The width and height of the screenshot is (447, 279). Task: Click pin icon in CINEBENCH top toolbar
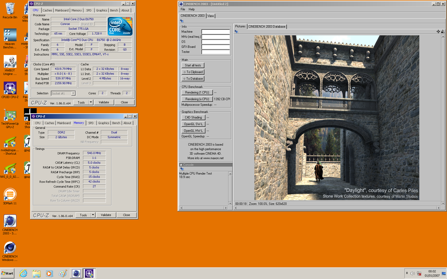pyautogui.click(x=182, y=21)
